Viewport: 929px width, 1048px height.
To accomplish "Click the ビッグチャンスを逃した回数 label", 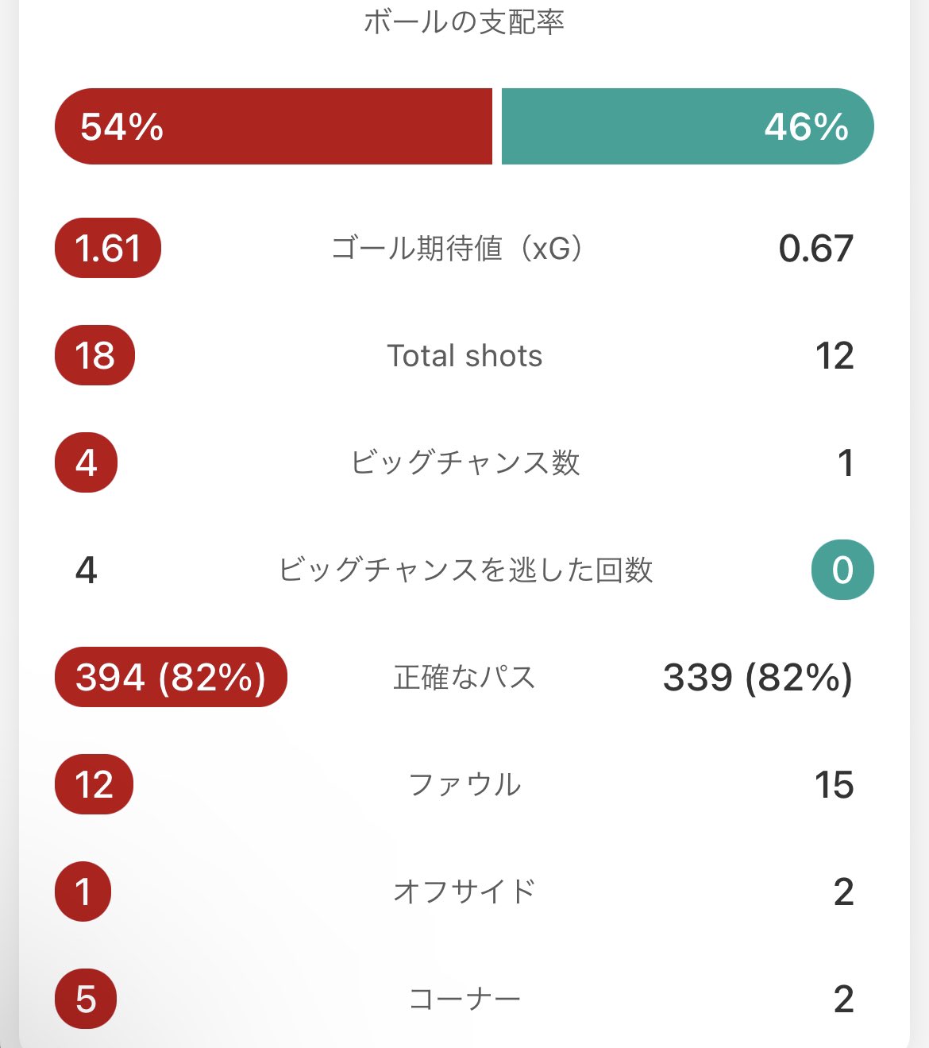I will click(465, 570).
